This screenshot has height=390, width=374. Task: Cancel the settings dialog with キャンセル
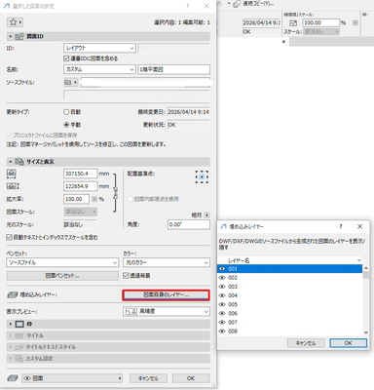coord(148,378)
